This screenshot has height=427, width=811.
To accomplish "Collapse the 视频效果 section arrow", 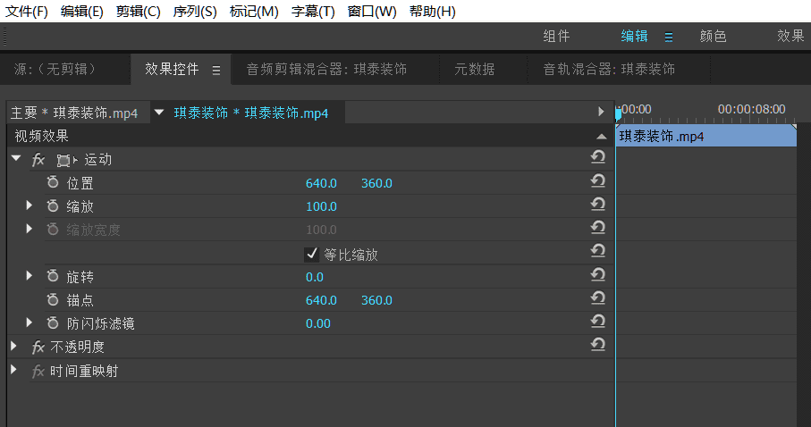I will pos(601,137).
